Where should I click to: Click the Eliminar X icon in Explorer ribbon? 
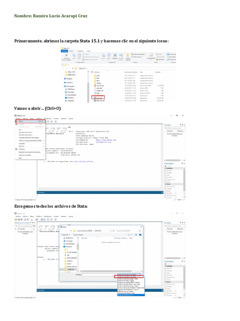[115, 55]
